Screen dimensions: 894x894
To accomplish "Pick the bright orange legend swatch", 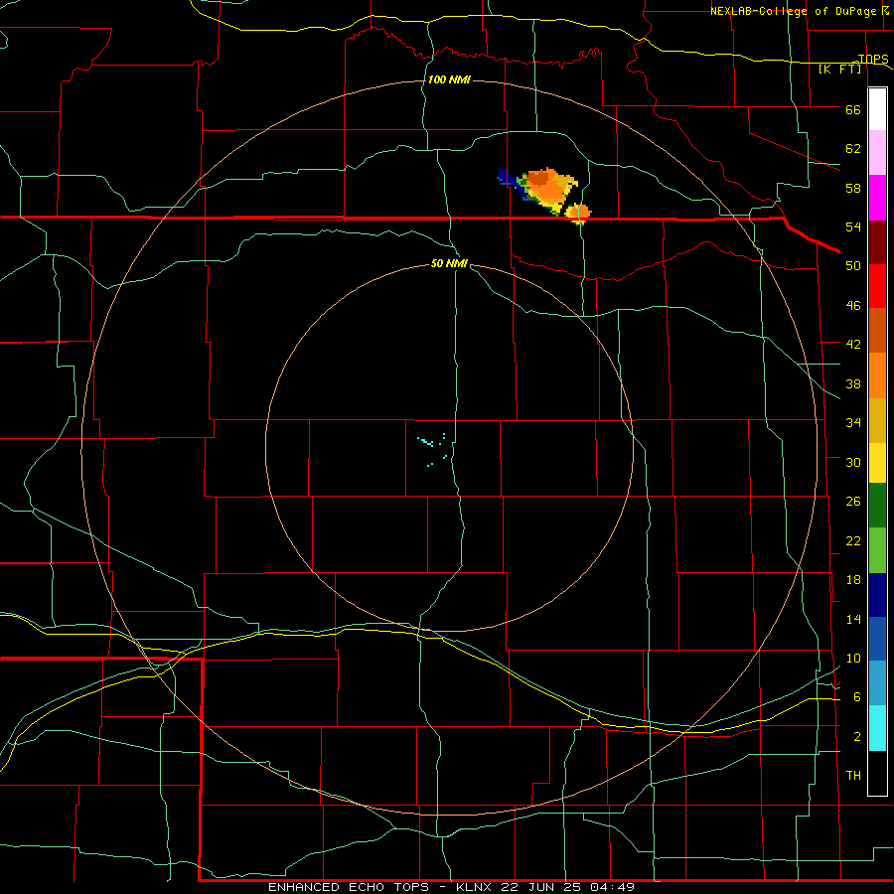I will (x=877, y=375).
